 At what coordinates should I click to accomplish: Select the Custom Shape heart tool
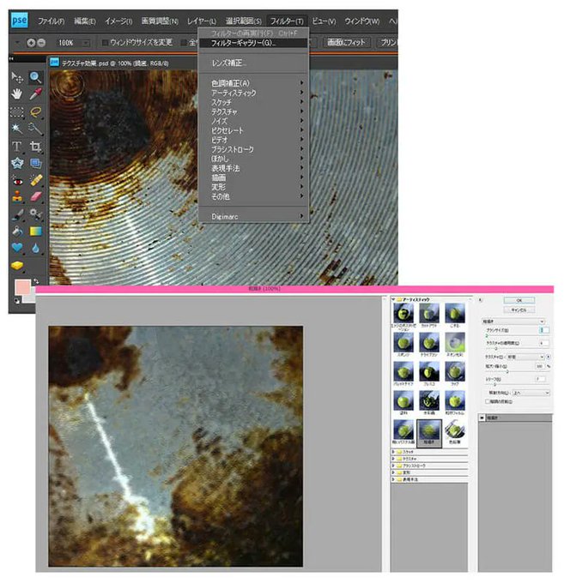pos(17,248)
